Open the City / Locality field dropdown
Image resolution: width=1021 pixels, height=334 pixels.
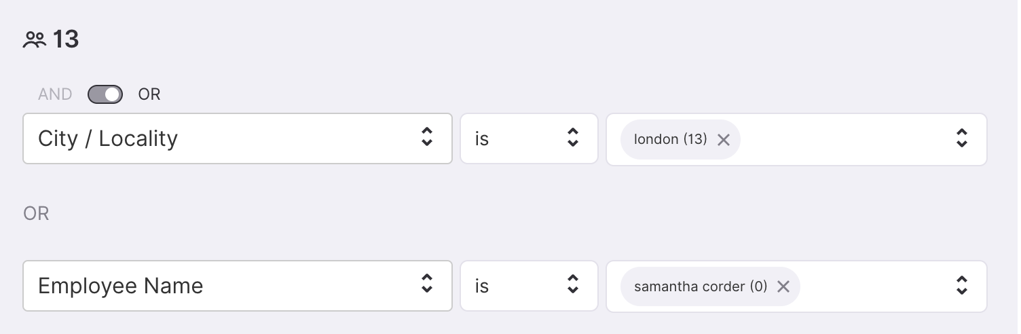point(238,138)
